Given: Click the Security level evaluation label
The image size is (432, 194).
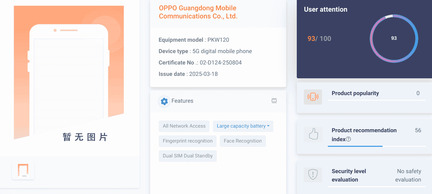Looking at the screenshot, I should [x=349, y=175].
